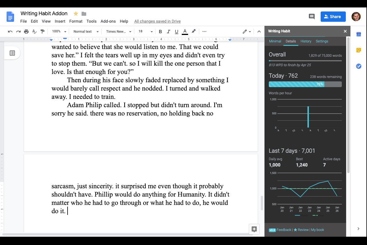This screenshot has height=245, width=367.
Task: Click today's 76% progress bar
Action: [305, 84]
